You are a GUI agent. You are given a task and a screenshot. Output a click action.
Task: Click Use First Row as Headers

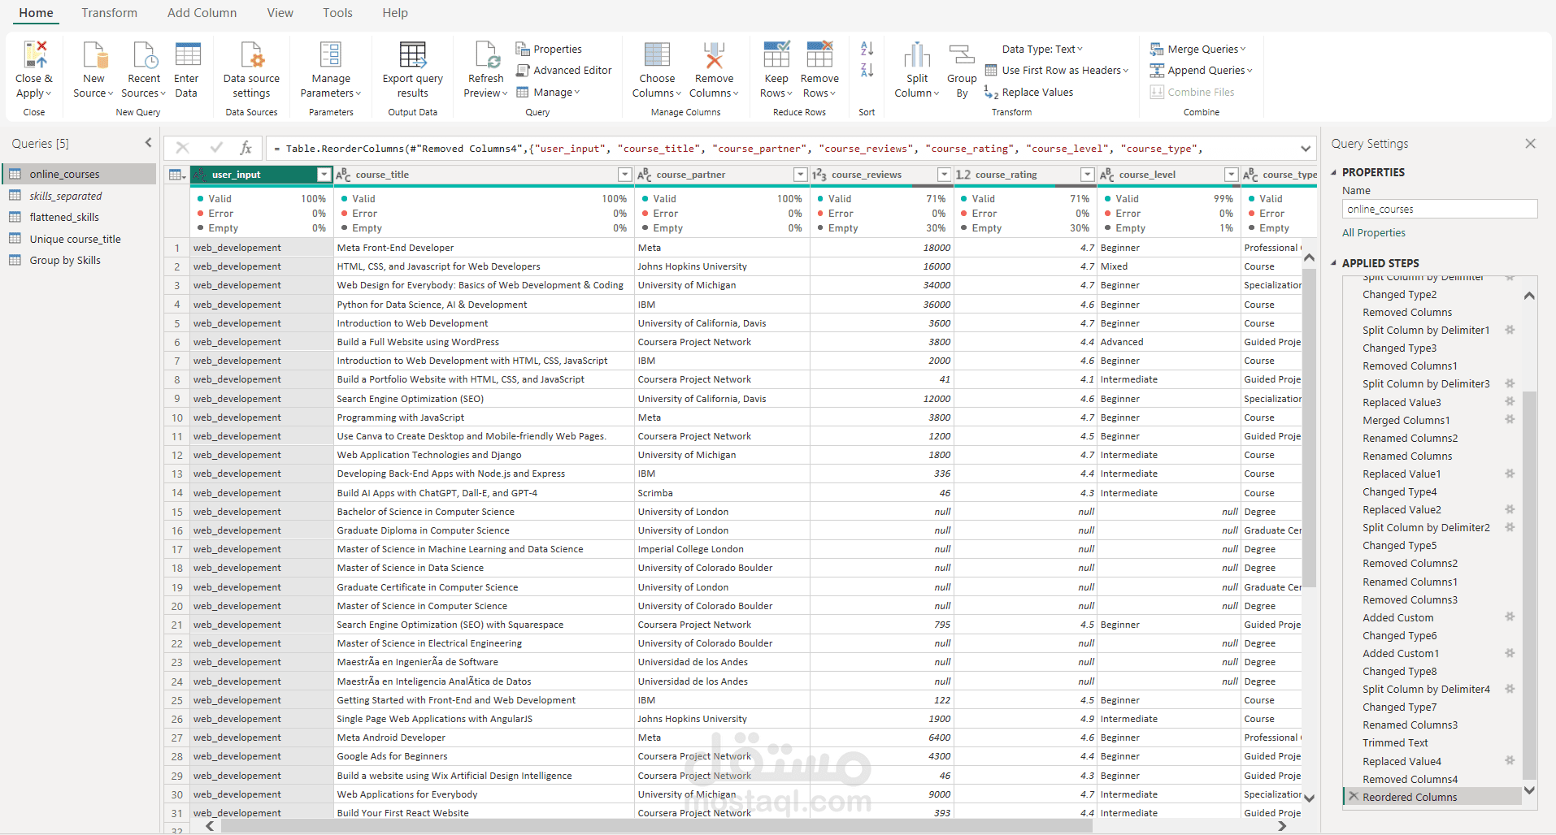1056,71
